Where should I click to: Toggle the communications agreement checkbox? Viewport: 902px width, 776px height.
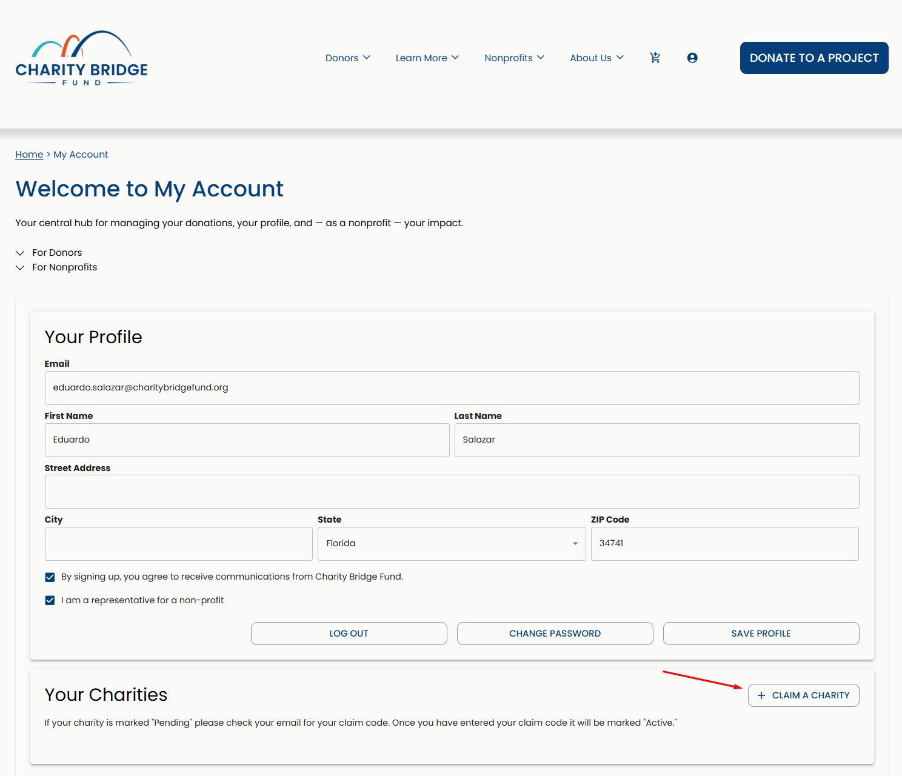[50, 577]
